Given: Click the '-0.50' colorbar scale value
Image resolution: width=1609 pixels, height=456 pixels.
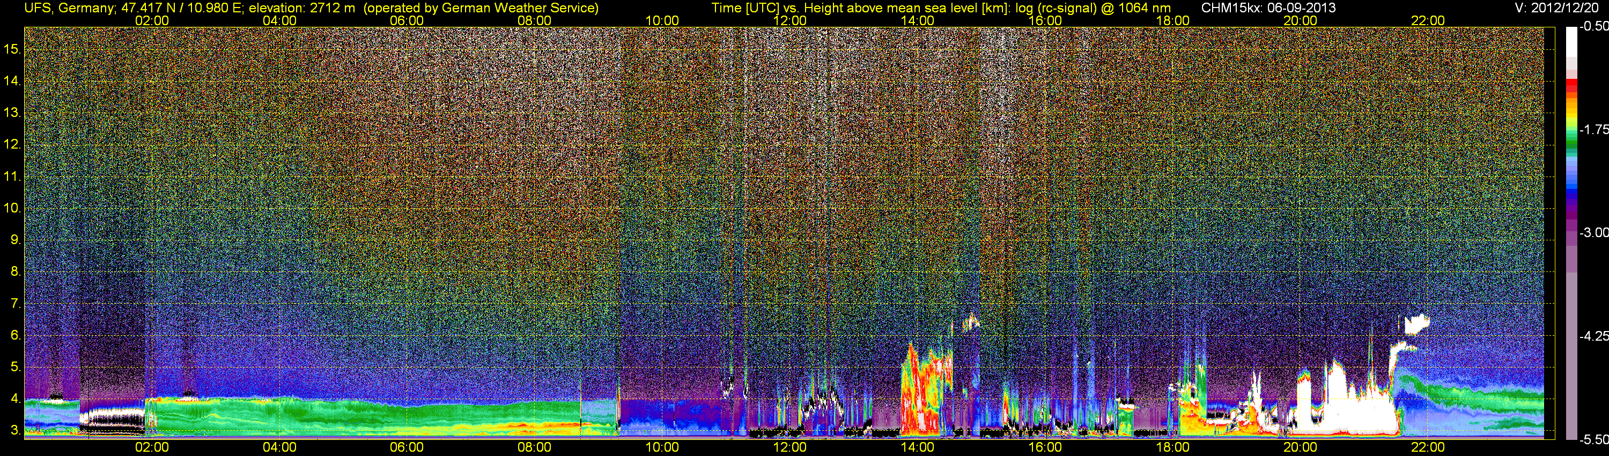Looking at the screenshot, I should point(1594,26).
